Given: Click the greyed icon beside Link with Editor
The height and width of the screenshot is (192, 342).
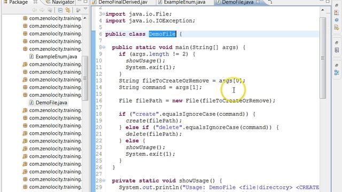Looking at the screenshot, I should (x=78, y=10).
